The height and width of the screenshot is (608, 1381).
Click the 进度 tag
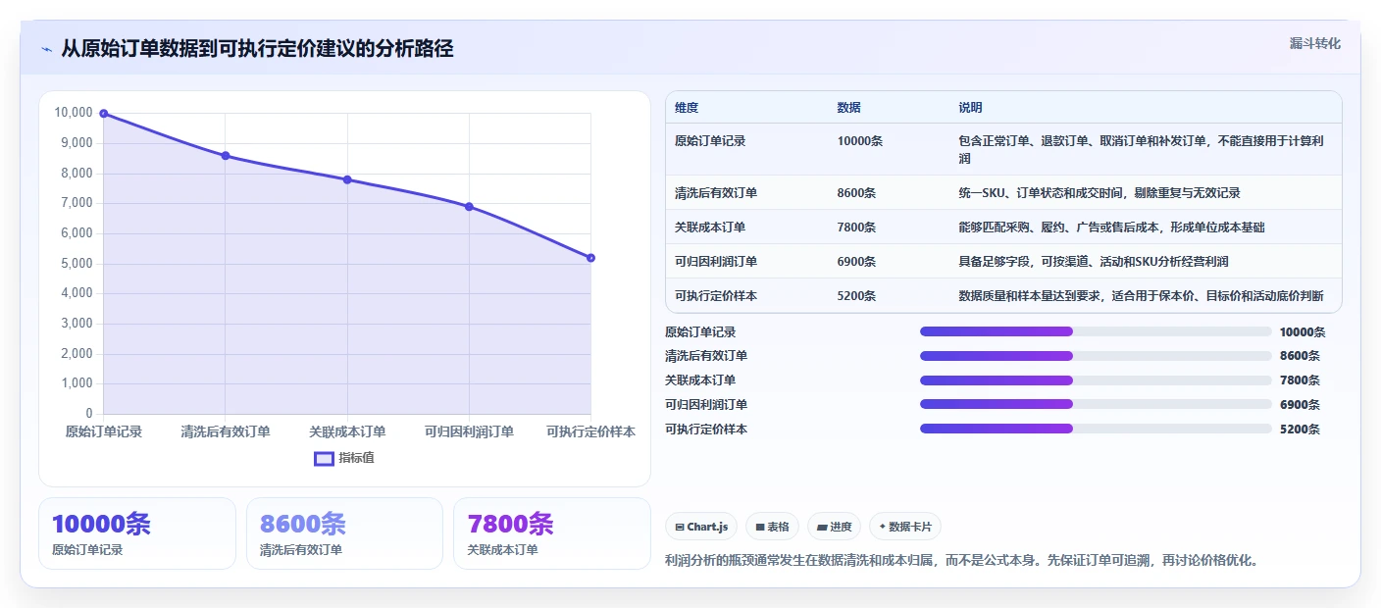click(x=835, y=527)
